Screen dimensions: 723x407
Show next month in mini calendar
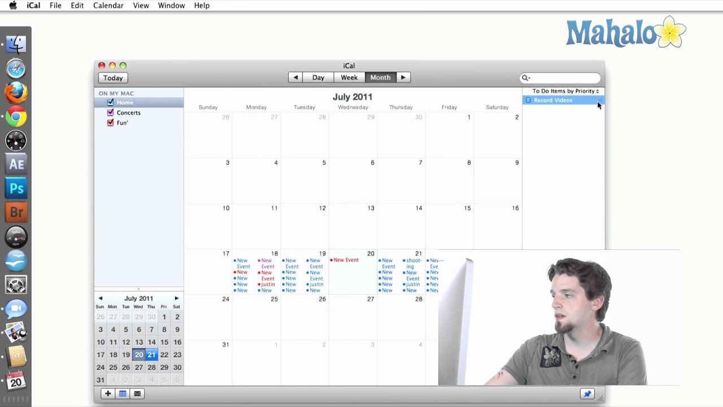coord(176,298)
